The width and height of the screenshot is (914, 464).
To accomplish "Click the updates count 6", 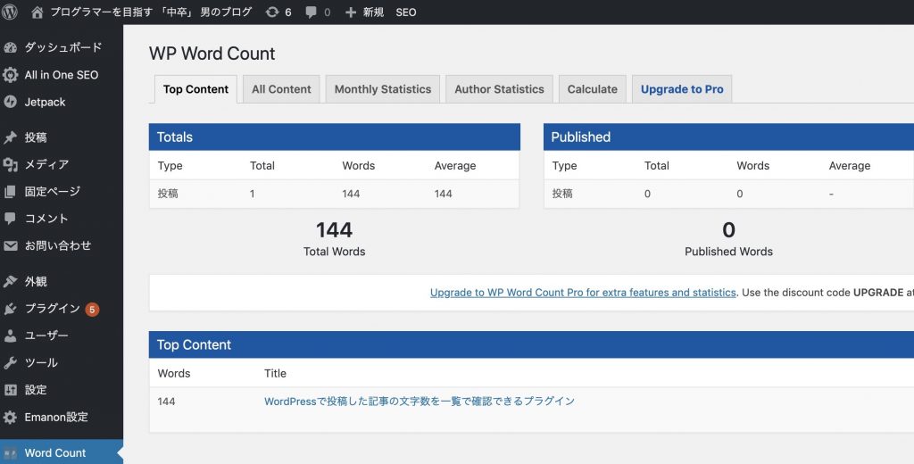I will [288, 12].
